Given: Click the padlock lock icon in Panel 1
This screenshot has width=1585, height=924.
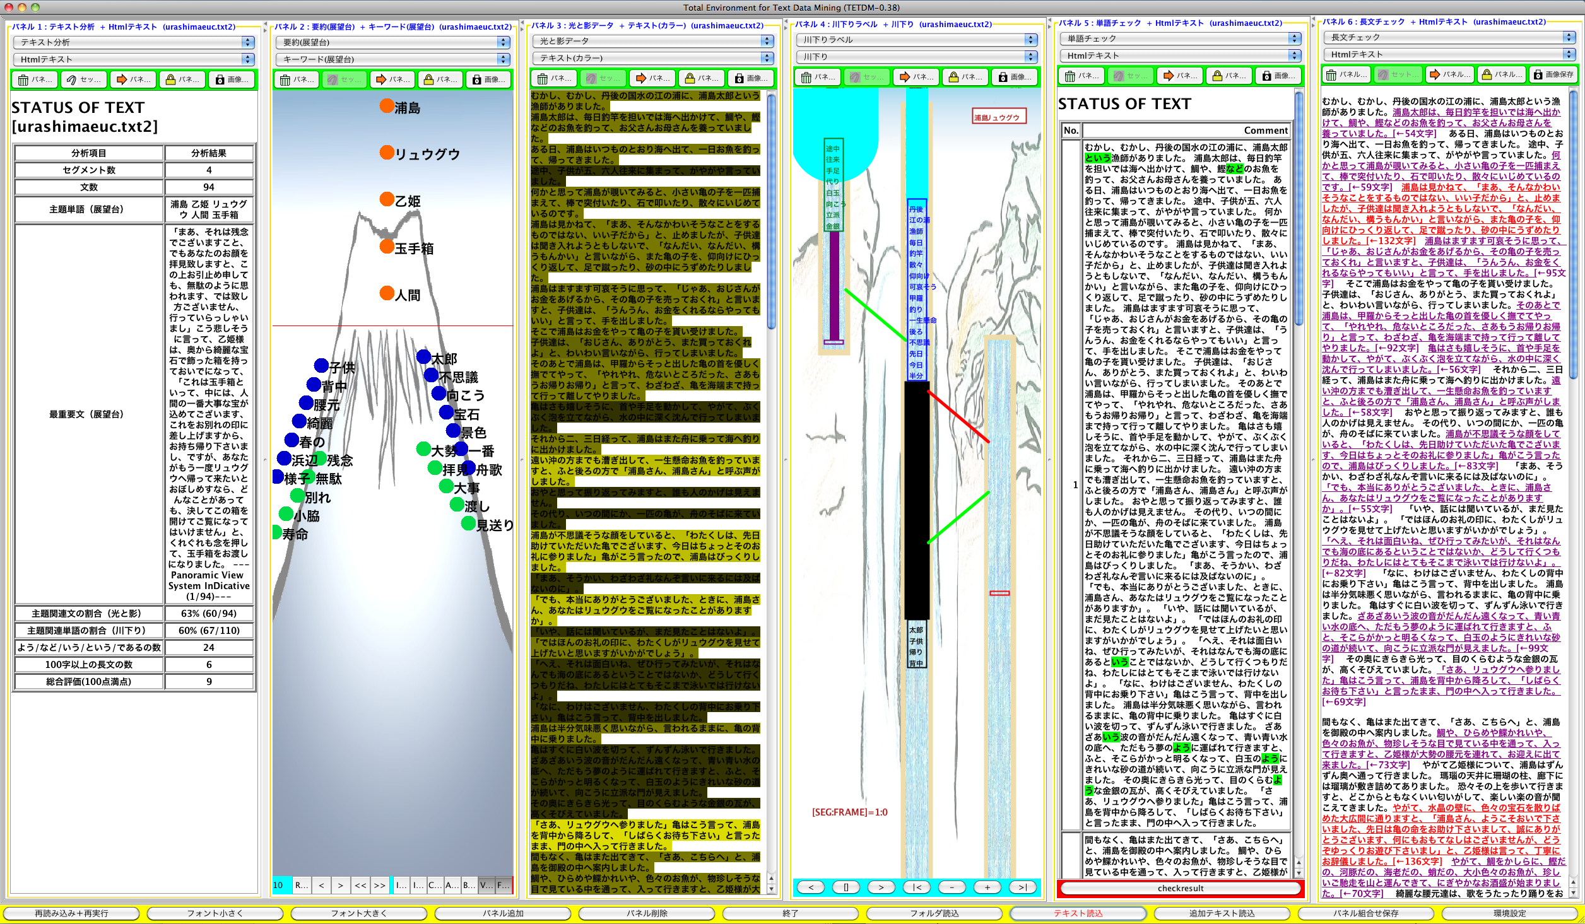Looking at the screenshot, I should pos(182,79).
